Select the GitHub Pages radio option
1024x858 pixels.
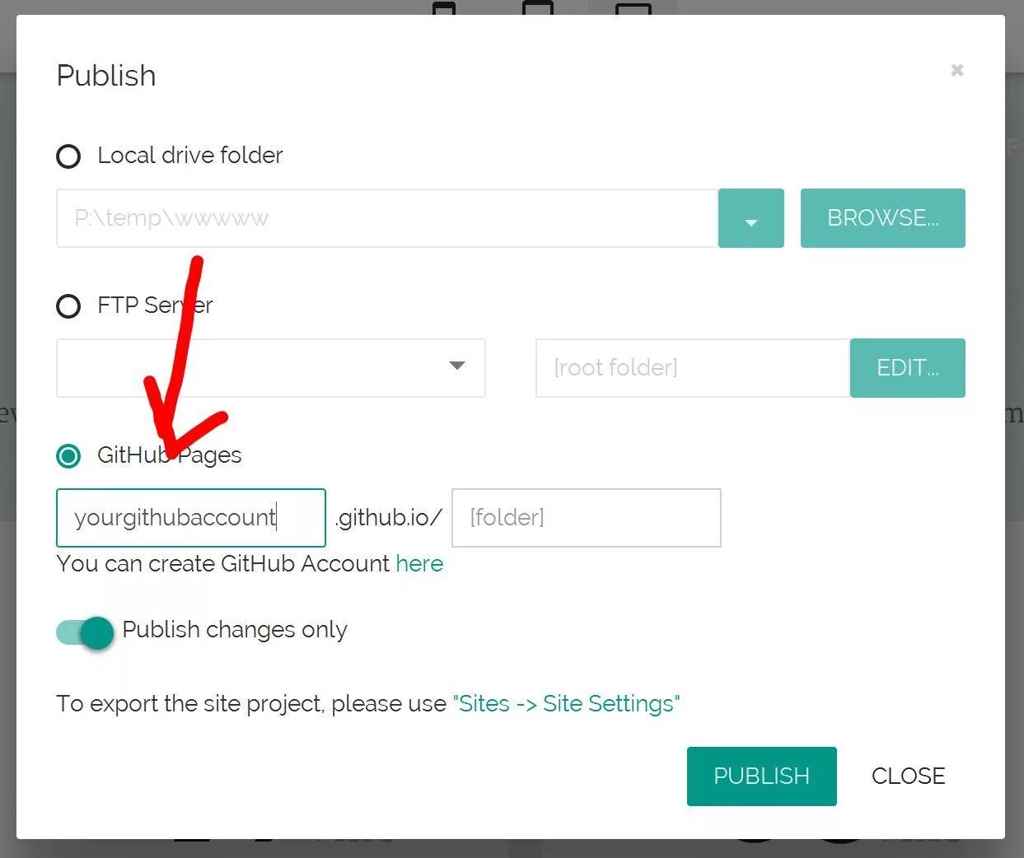[68, 456]
